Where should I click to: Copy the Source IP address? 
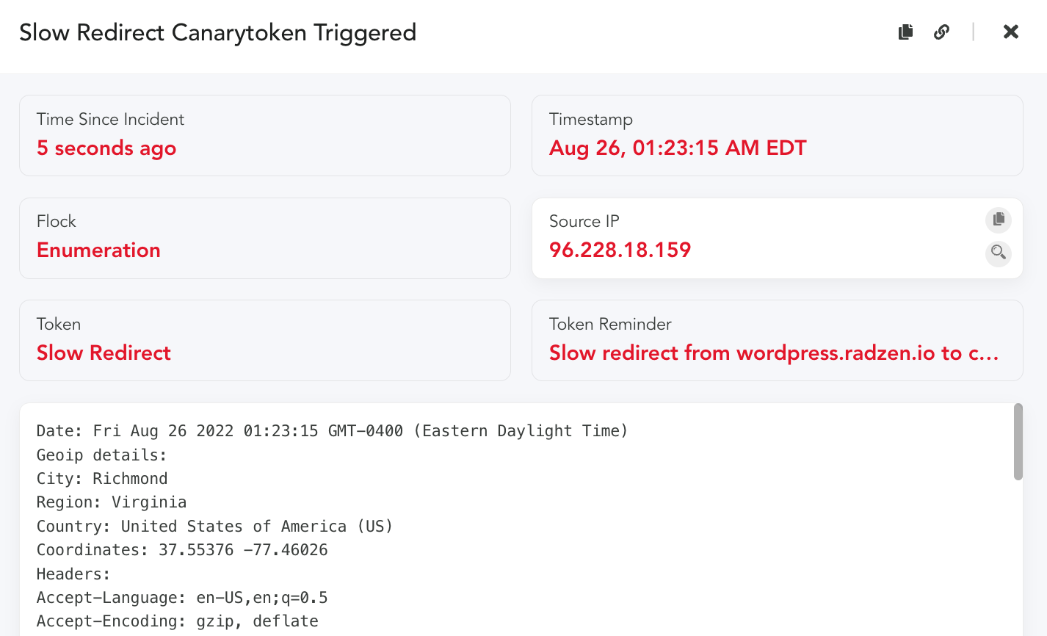(x=998, y=220)
